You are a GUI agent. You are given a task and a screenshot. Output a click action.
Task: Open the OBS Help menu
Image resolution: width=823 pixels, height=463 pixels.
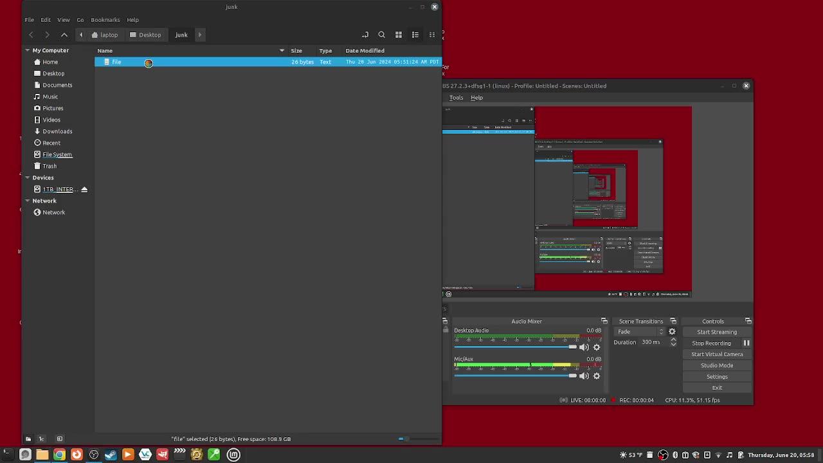click(x=476, y=98)
